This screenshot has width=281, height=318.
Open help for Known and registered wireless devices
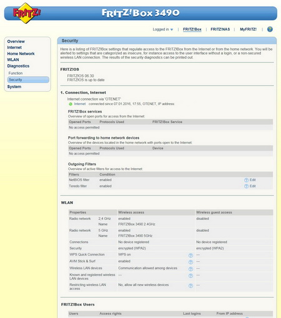(x=190, y=276)
